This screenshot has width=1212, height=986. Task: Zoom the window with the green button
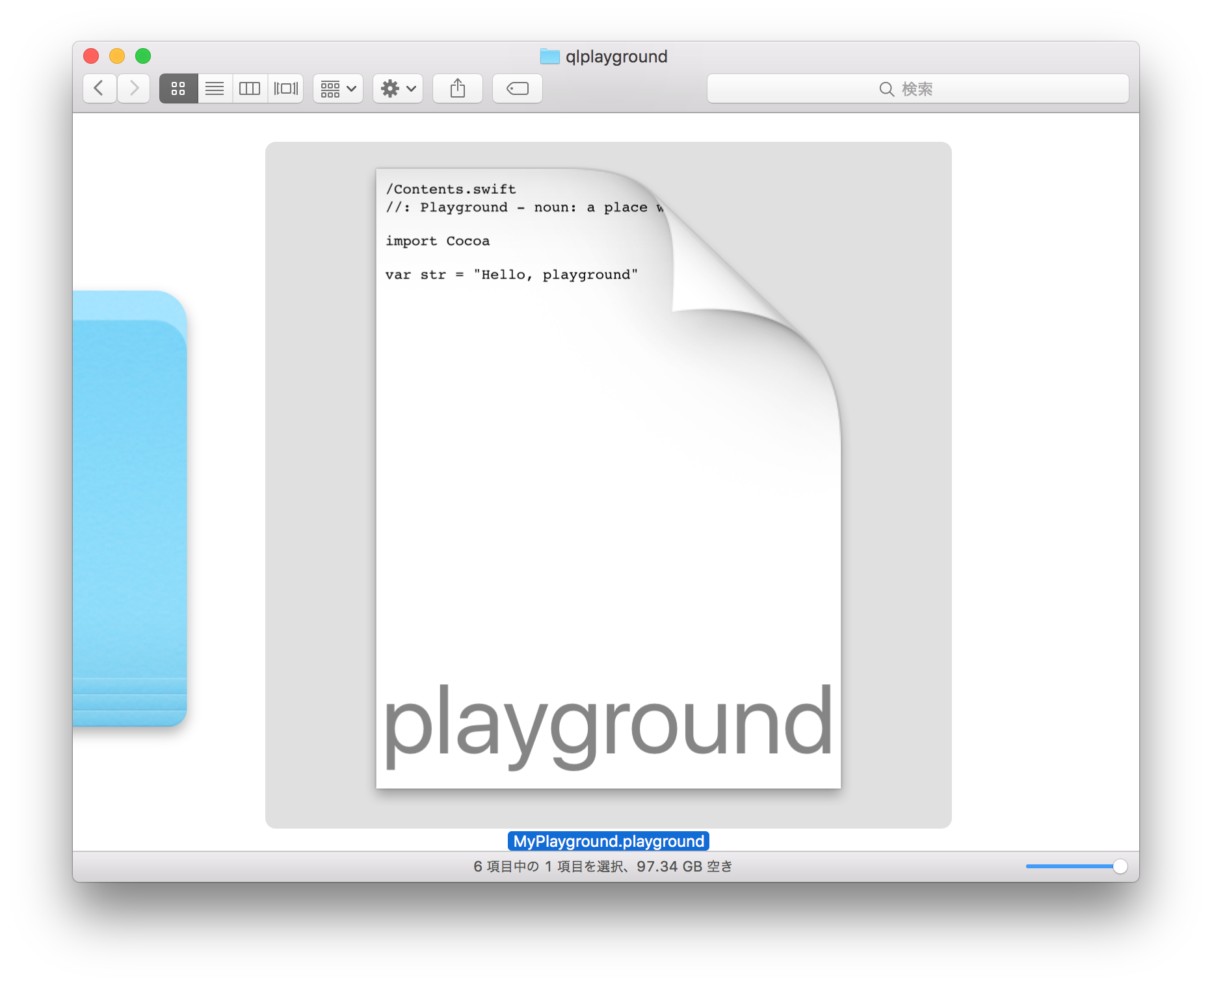coord(143,56)
